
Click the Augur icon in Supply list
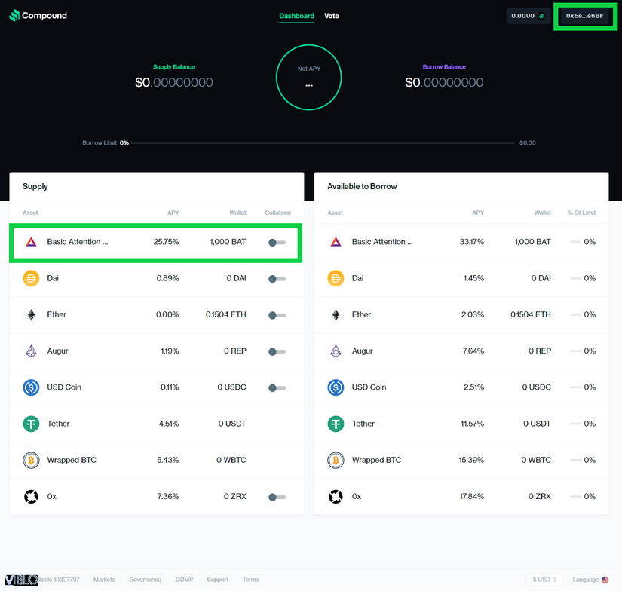point(31,351)
